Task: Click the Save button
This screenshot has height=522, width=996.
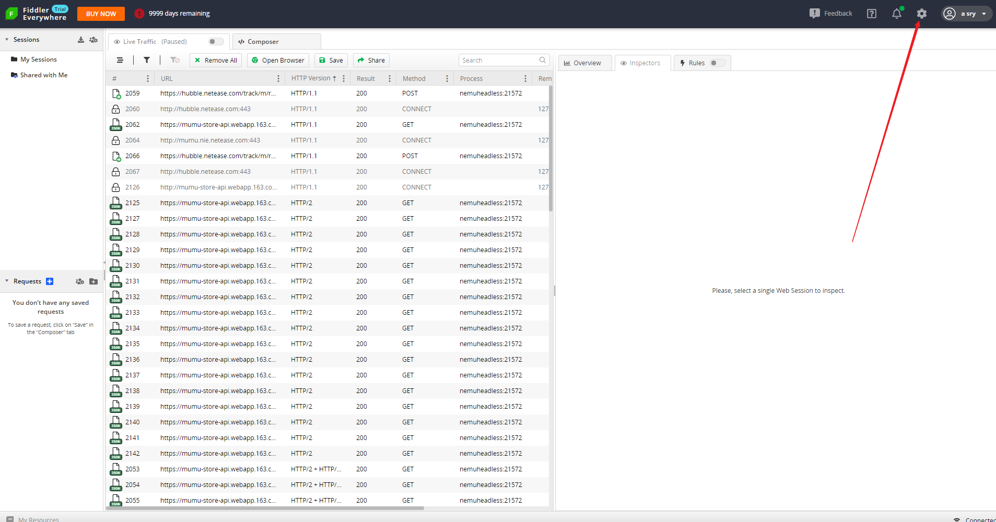Action: pyautogui.click(x=331, y=61)
